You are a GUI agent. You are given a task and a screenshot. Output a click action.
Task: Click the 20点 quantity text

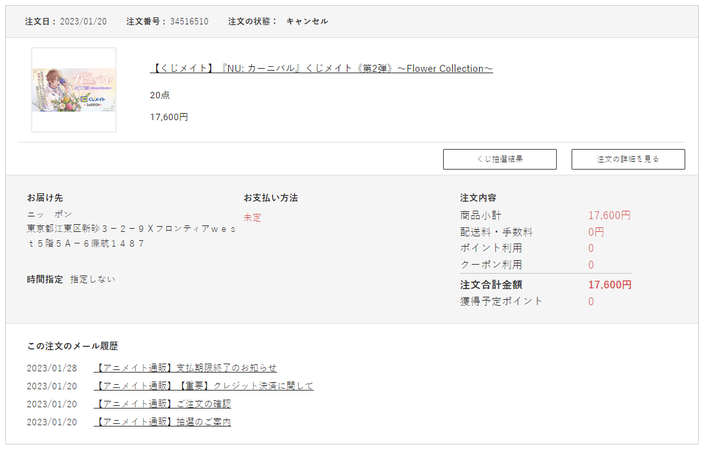coord(160,96)
